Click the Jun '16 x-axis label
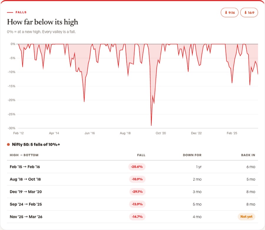The height and width of the screenshot is (230, 265). [90, 133]
